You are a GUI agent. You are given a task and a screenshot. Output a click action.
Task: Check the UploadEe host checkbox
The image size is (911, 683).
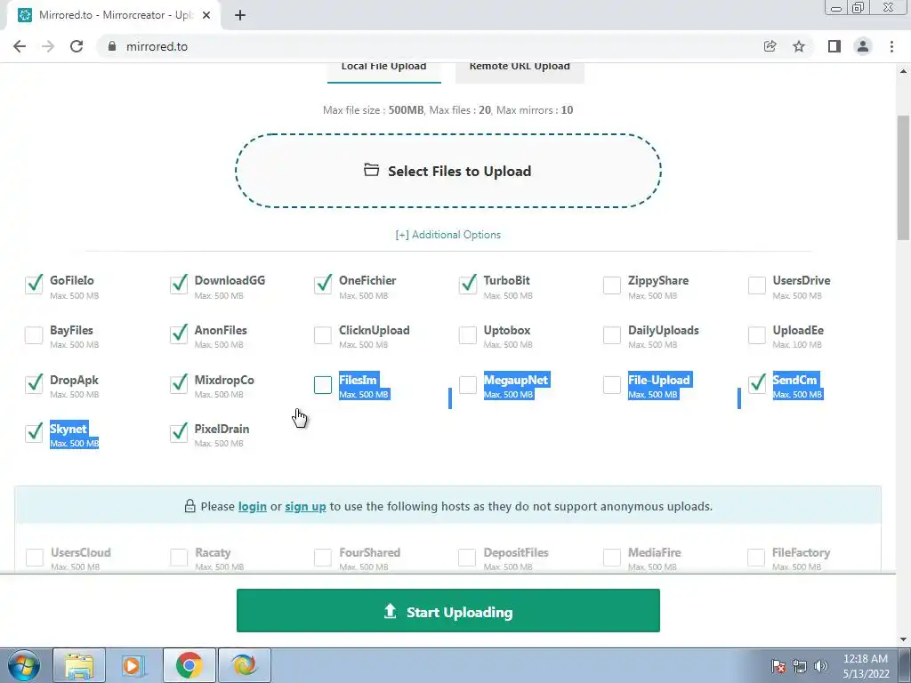[756, 335]
